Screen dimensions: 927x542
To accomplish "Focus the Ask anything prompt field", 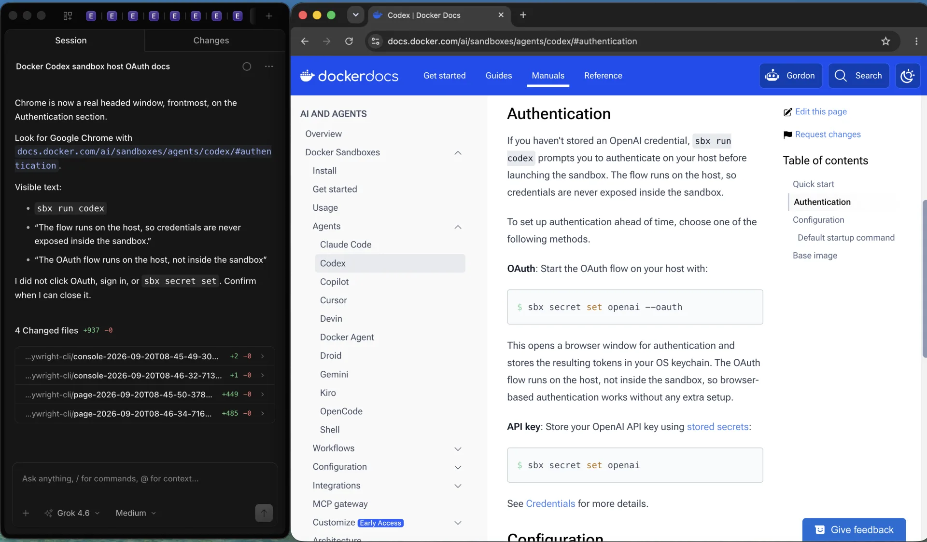I will click(x=145, y=479).
